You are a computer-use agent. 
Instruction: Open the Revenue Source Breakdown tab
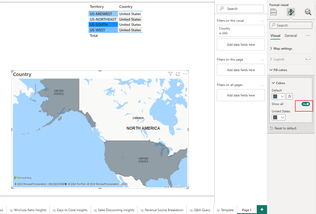pos(162,210)
